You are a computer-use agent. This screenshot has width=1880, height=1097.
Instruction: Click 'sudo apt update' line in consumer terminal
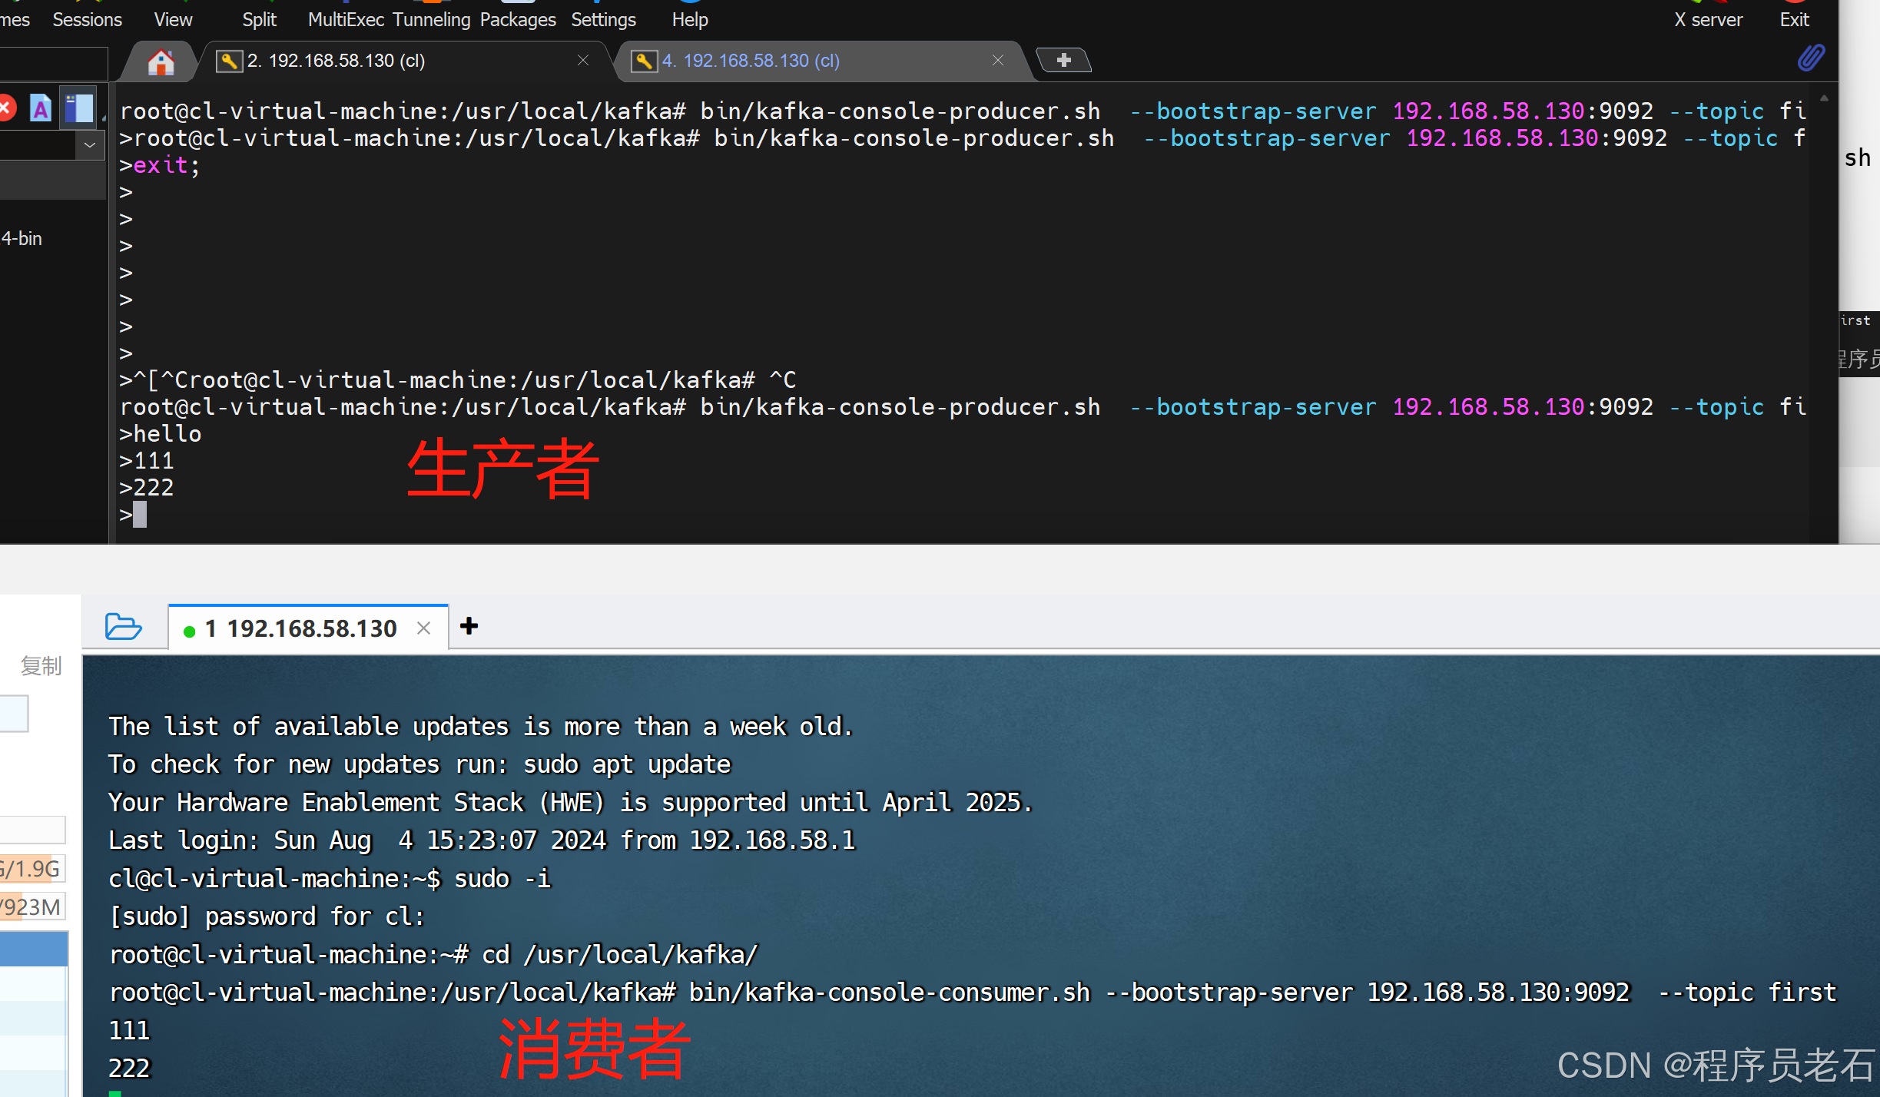click(x=419, y=765)
